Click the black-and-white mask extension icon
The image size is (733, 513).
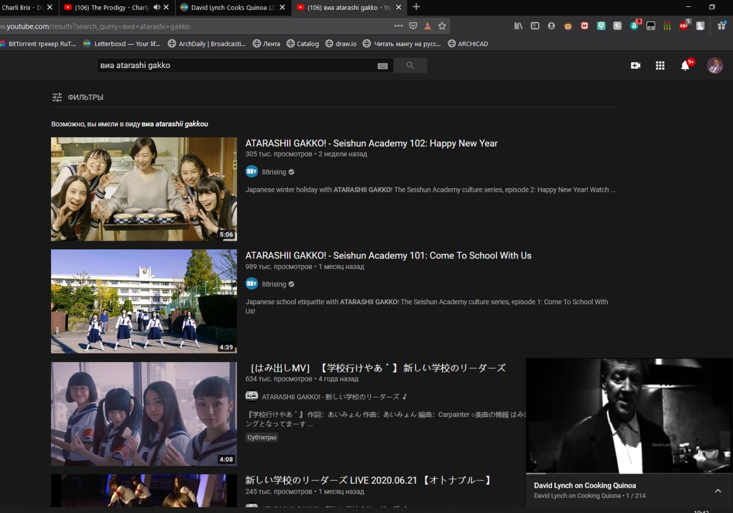click(x=651, y=26)
